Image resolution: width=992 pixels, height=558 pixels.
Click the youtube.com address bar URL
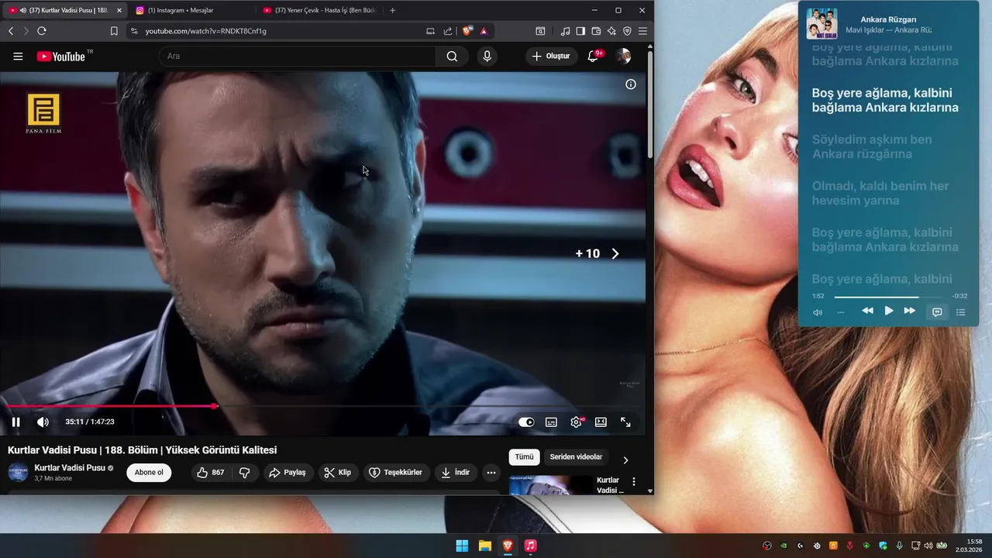coord(206,31)
